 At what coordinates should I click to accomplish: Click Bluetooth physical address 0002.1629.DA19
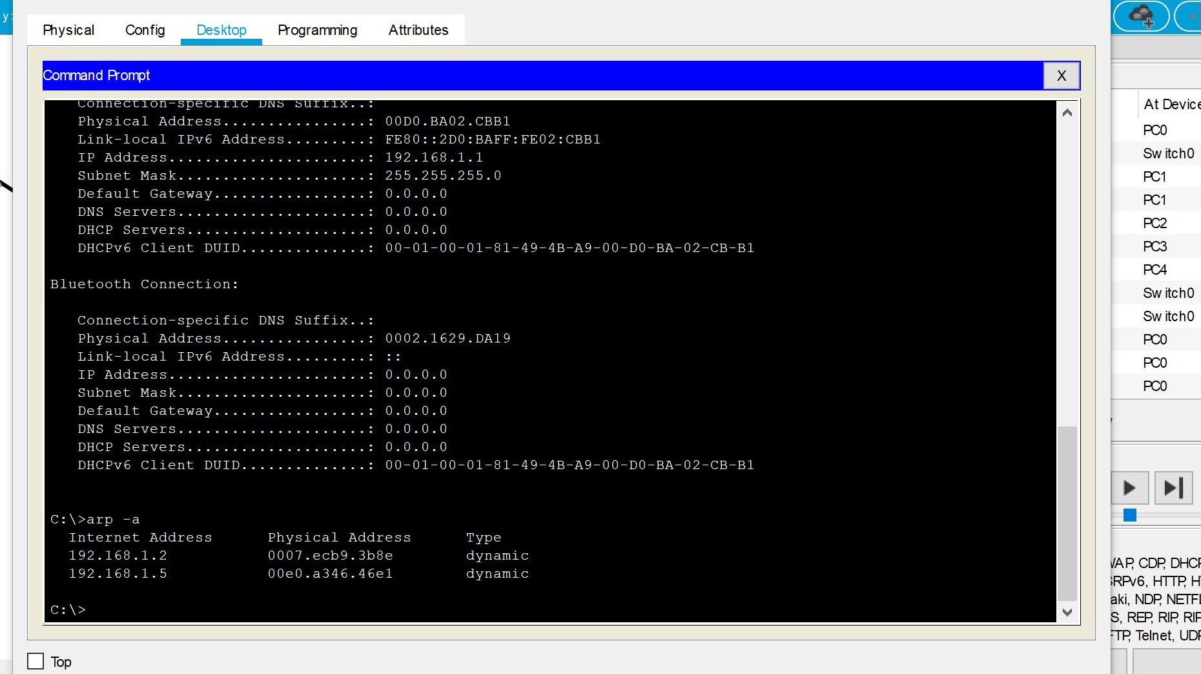click(x=447, y=338)
